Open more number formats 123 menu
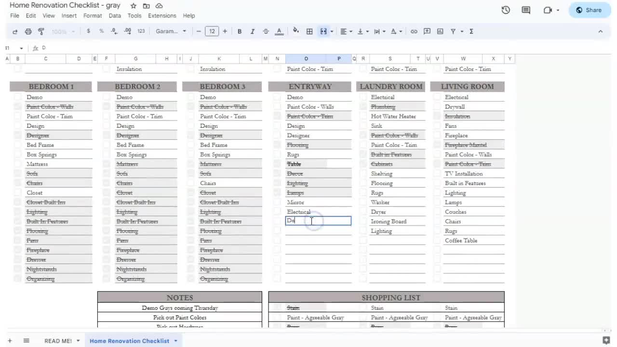The width and height of the screenshot is (617, 347). 141,31
